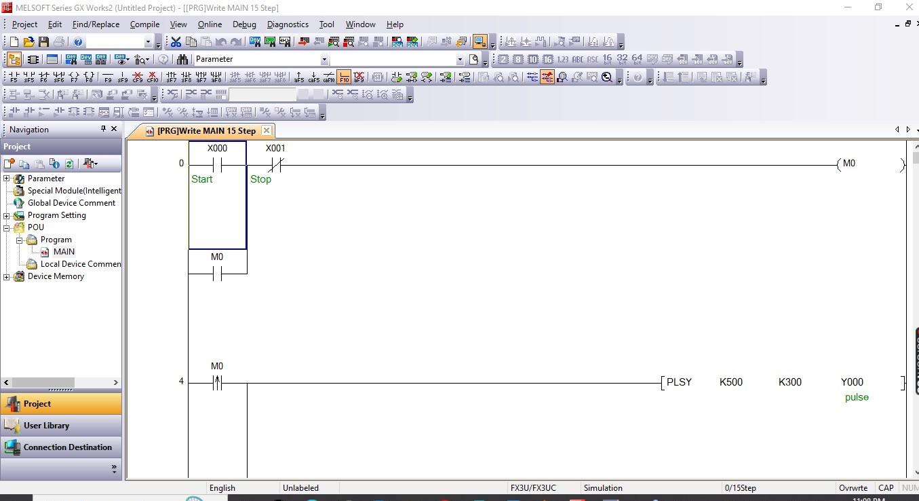Image resolution: width=919 pixels, height=501 pixels.
Task: Toggle the highlighted simulation monitor button
Action: click(480, 42)
